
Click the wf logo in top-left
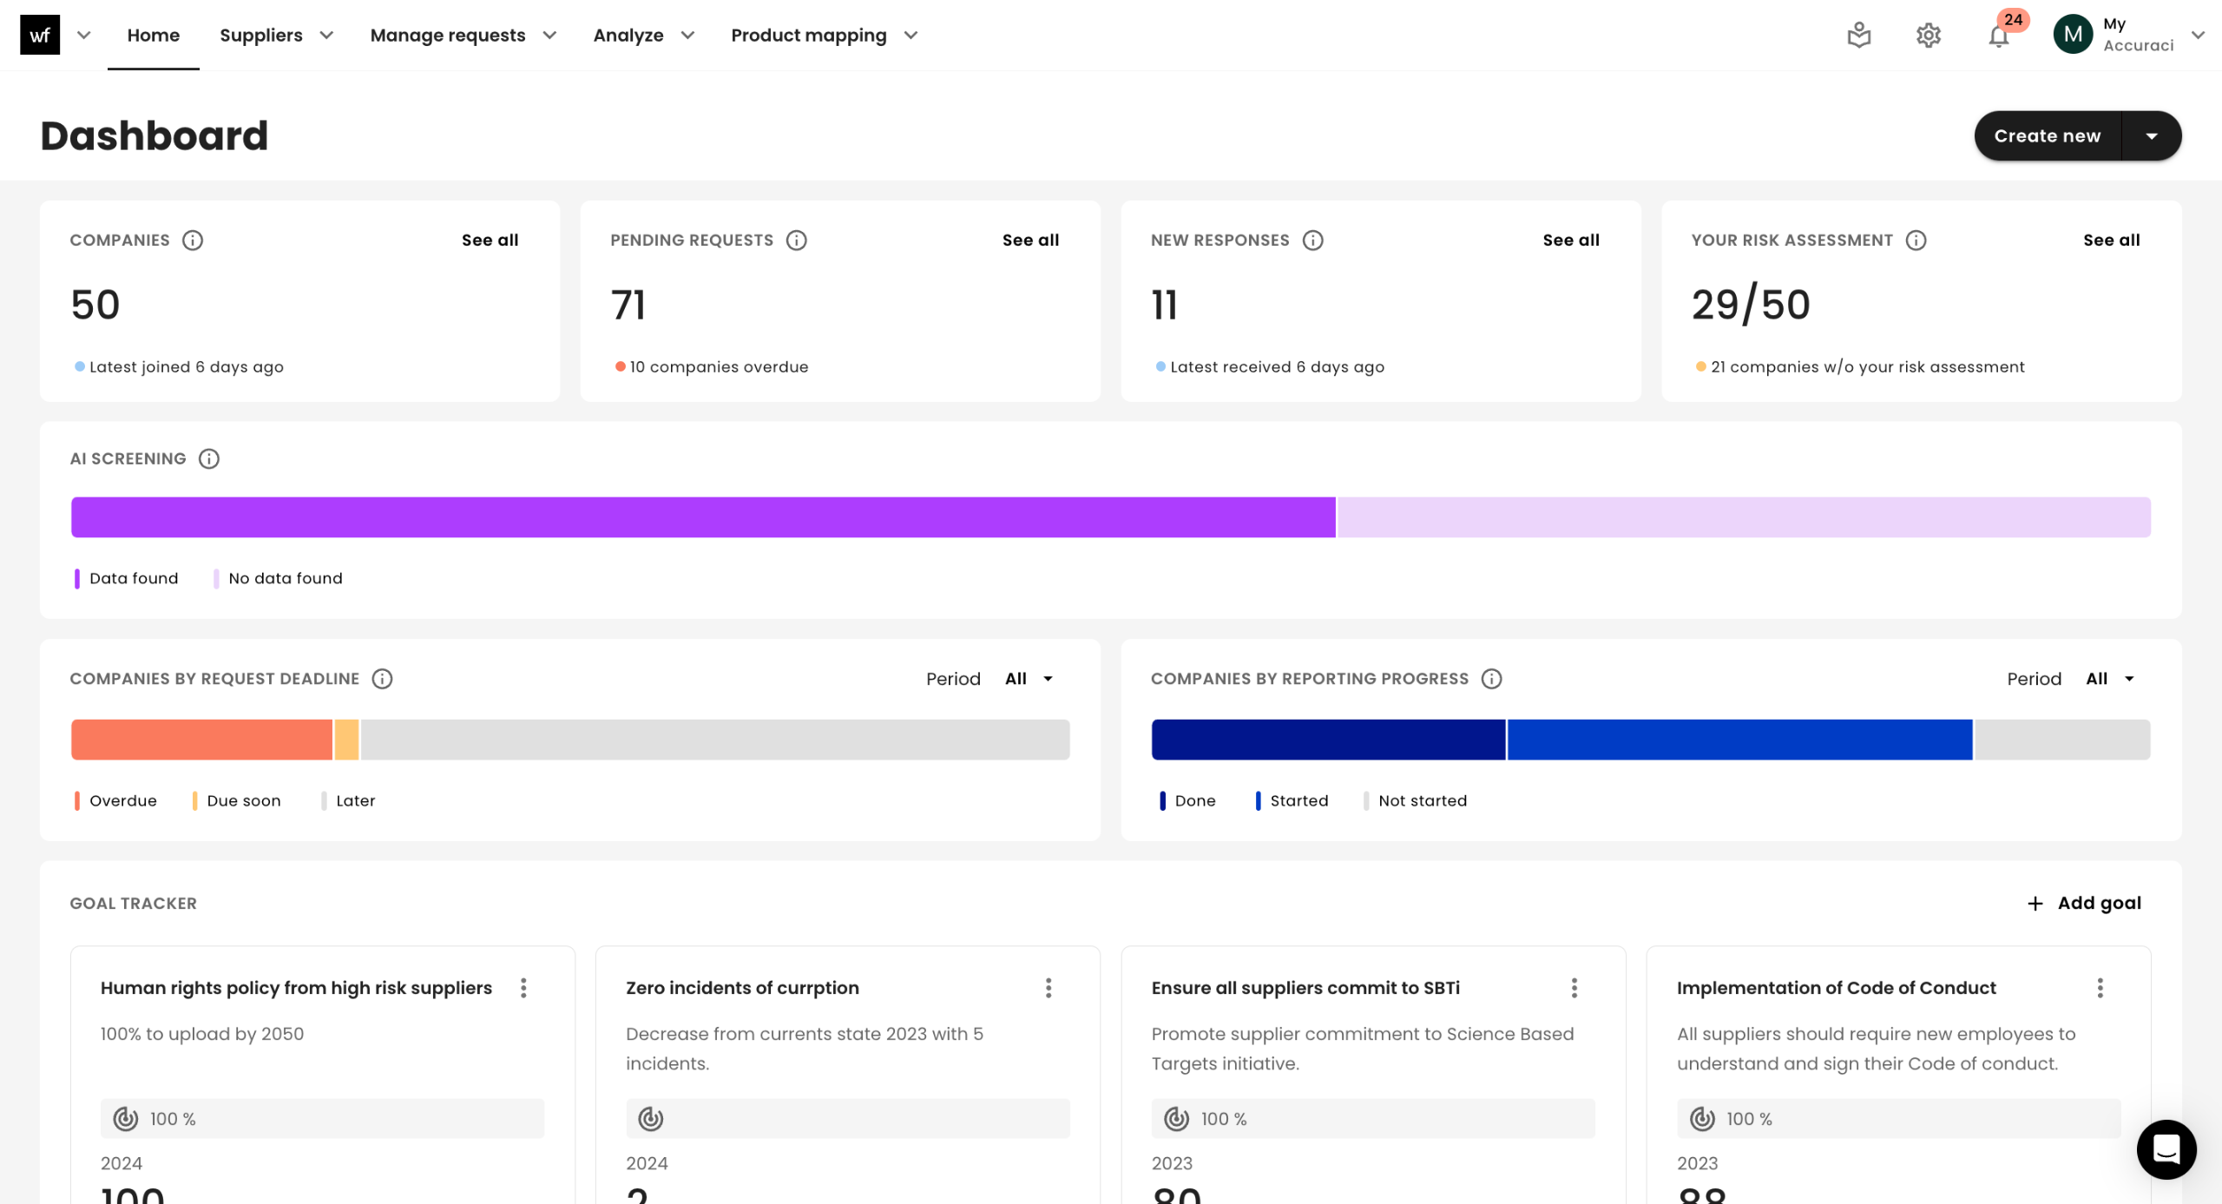tap(40, 36)
